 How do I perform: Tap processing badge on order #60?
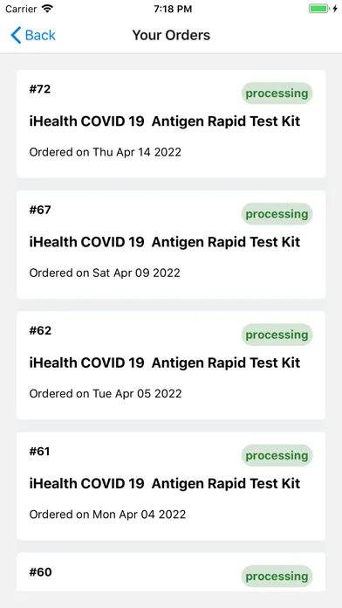tap(277, 577)
